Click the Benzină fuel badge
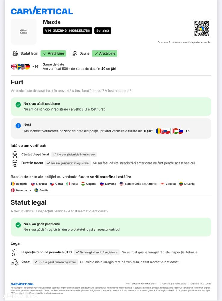This screenshot has width=222, height=301. pos(103,30)
